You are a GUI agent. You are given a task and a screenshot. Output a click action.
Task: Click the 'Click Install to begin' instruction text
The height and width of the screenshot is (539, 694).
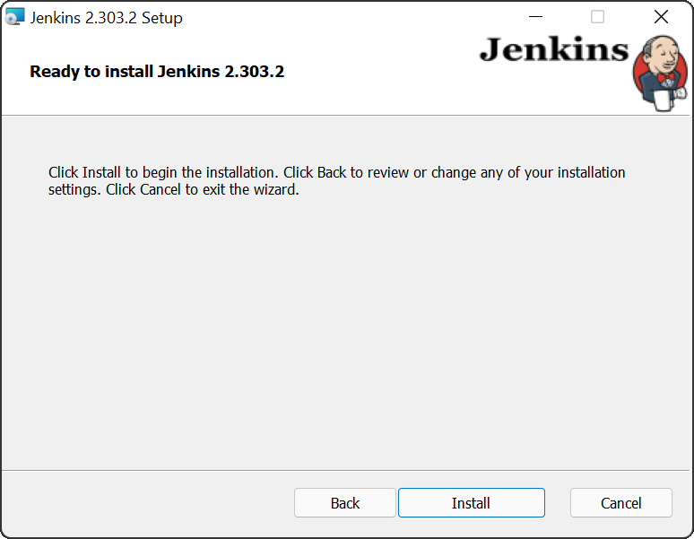point(336,180)
